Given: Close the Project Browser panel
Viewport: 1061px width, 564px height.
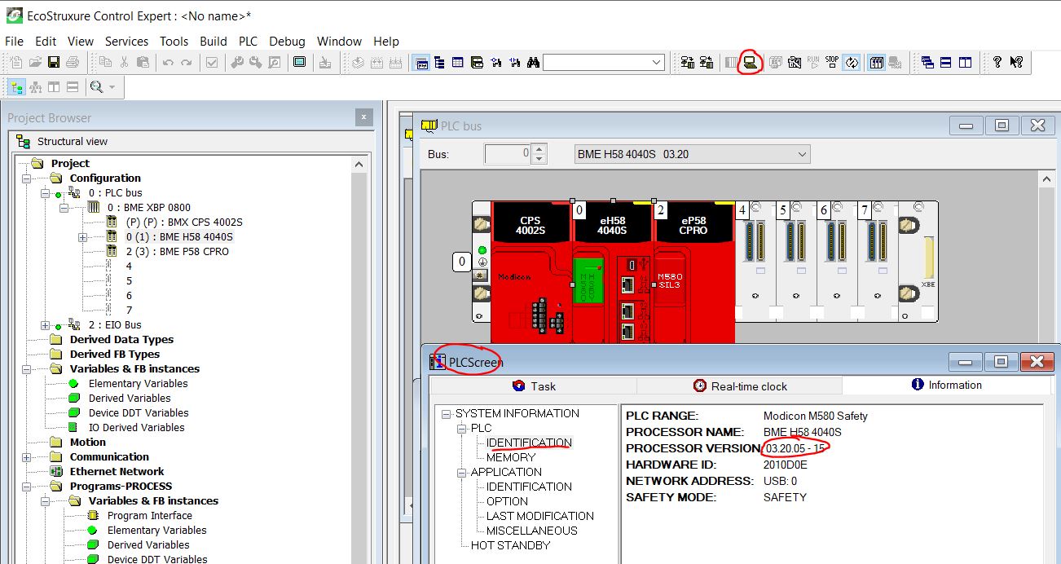Looking at the screenshot, I should click(x=364, y=117).
